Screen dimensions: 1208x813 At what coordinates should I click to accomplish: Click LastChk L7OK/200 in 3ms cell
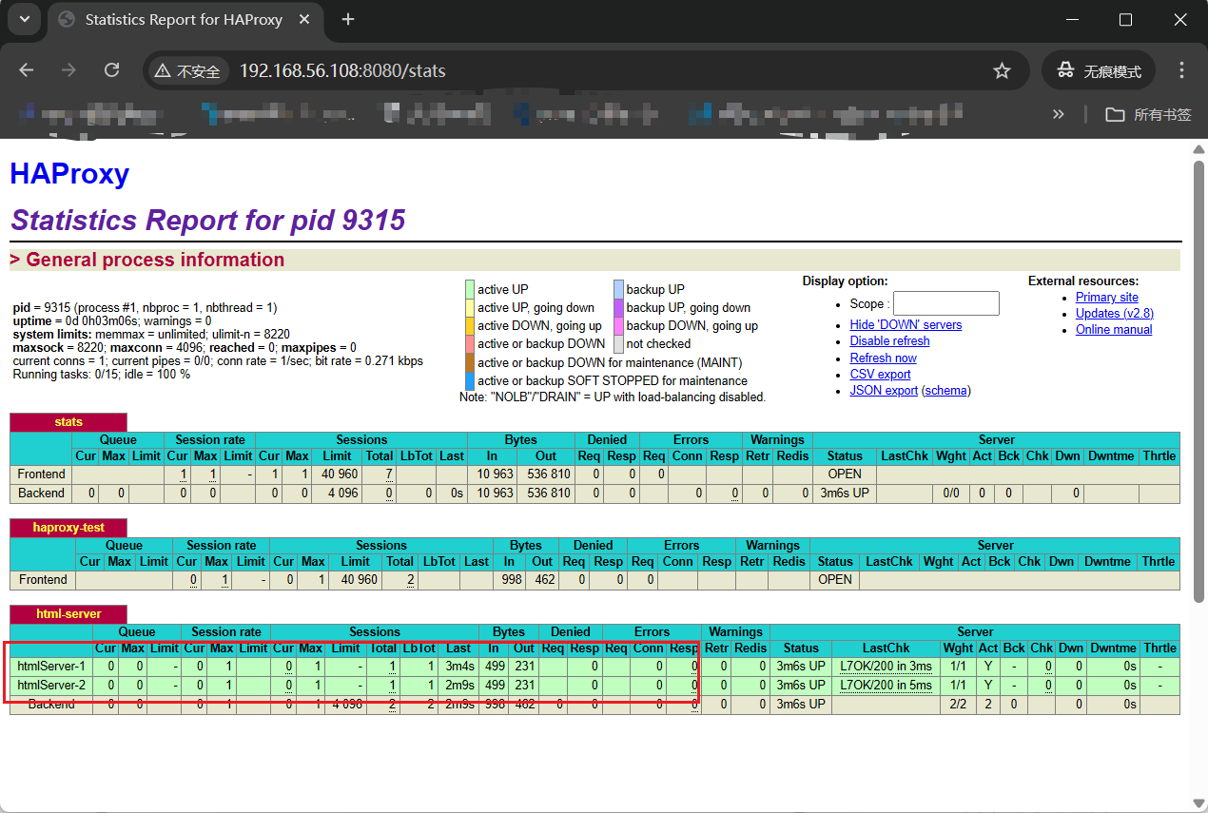[886, 666]
